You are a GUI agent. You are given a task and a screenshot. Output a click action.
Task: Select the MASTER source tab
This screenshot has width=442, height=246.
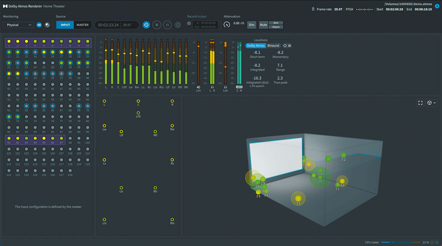83,25
